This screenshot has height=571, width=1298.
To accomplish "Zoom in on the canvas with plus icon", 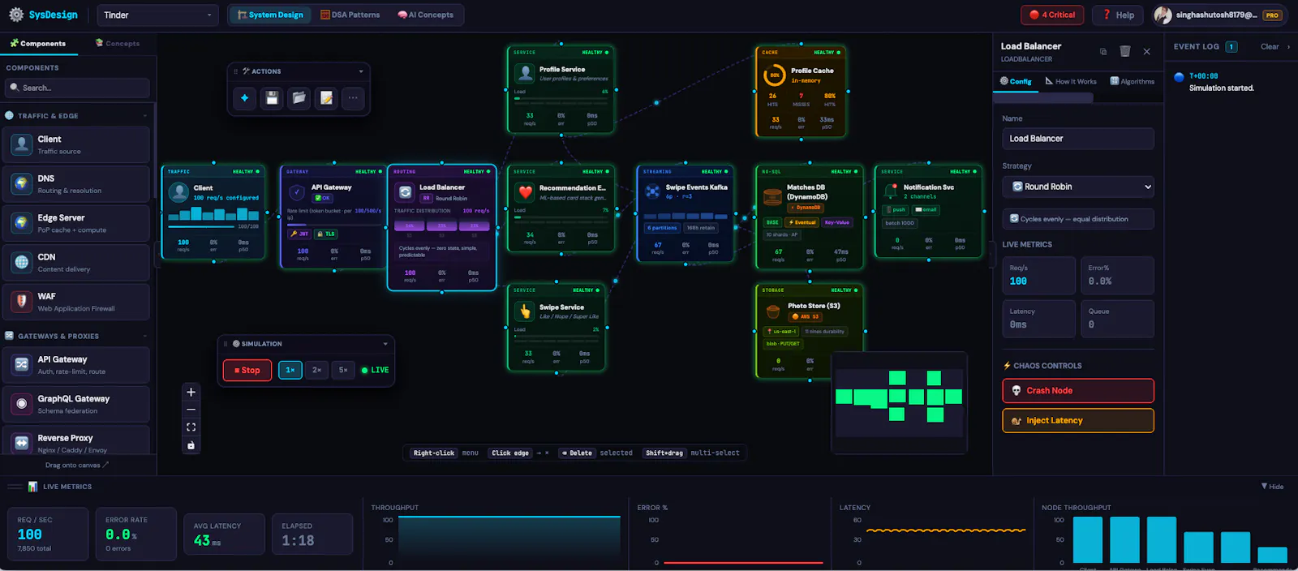I will tap(191, 392).
